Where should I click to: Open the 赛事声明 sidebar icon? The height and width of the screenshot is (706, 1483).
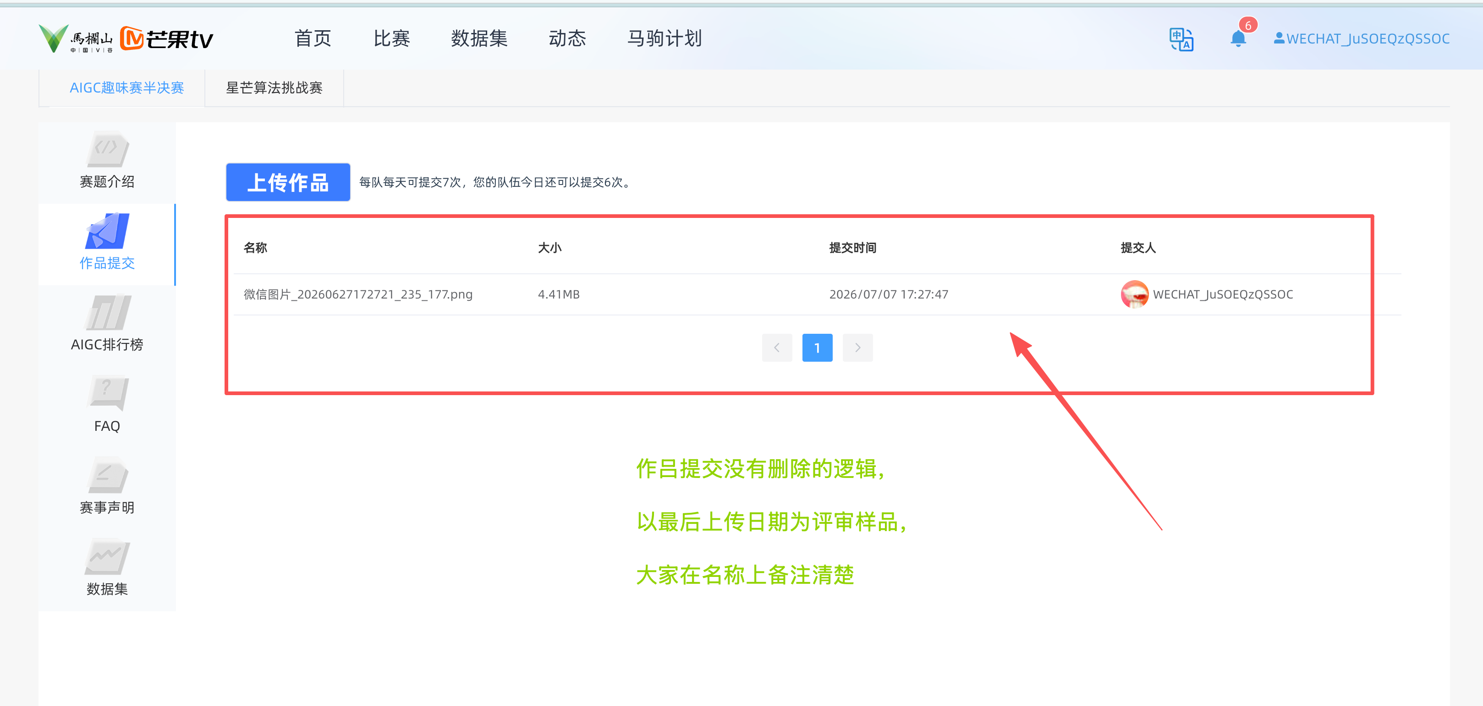point(107,475)
